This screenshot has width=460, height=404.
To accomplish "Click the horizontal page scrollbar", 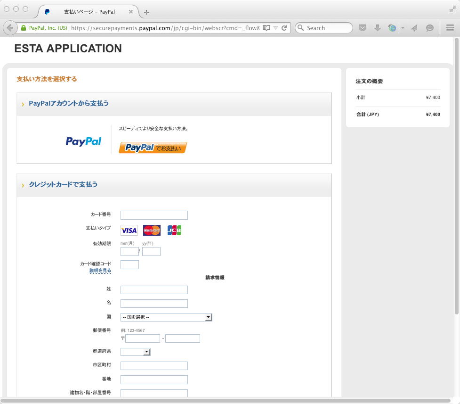I will tap(226, 401).
